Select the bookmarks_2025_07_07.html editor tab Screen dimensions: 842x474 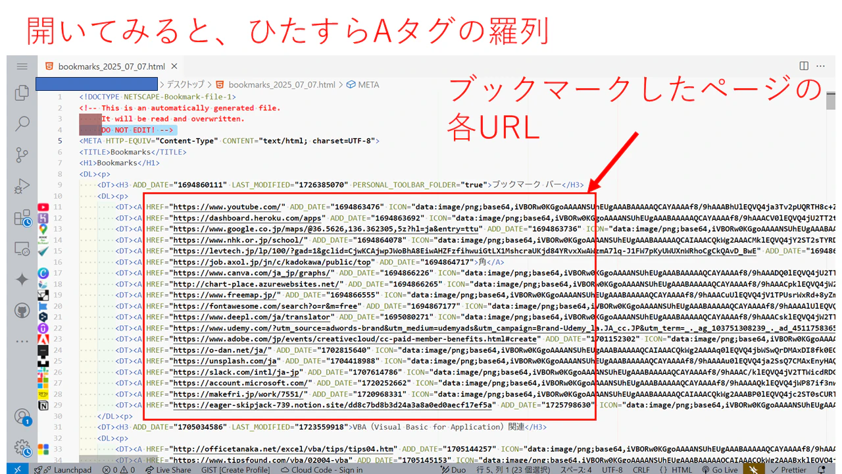click(x=111, y=66)
